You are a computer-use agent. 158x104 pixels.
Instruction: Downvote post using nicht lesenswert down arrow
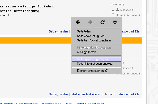pos(117,15)
